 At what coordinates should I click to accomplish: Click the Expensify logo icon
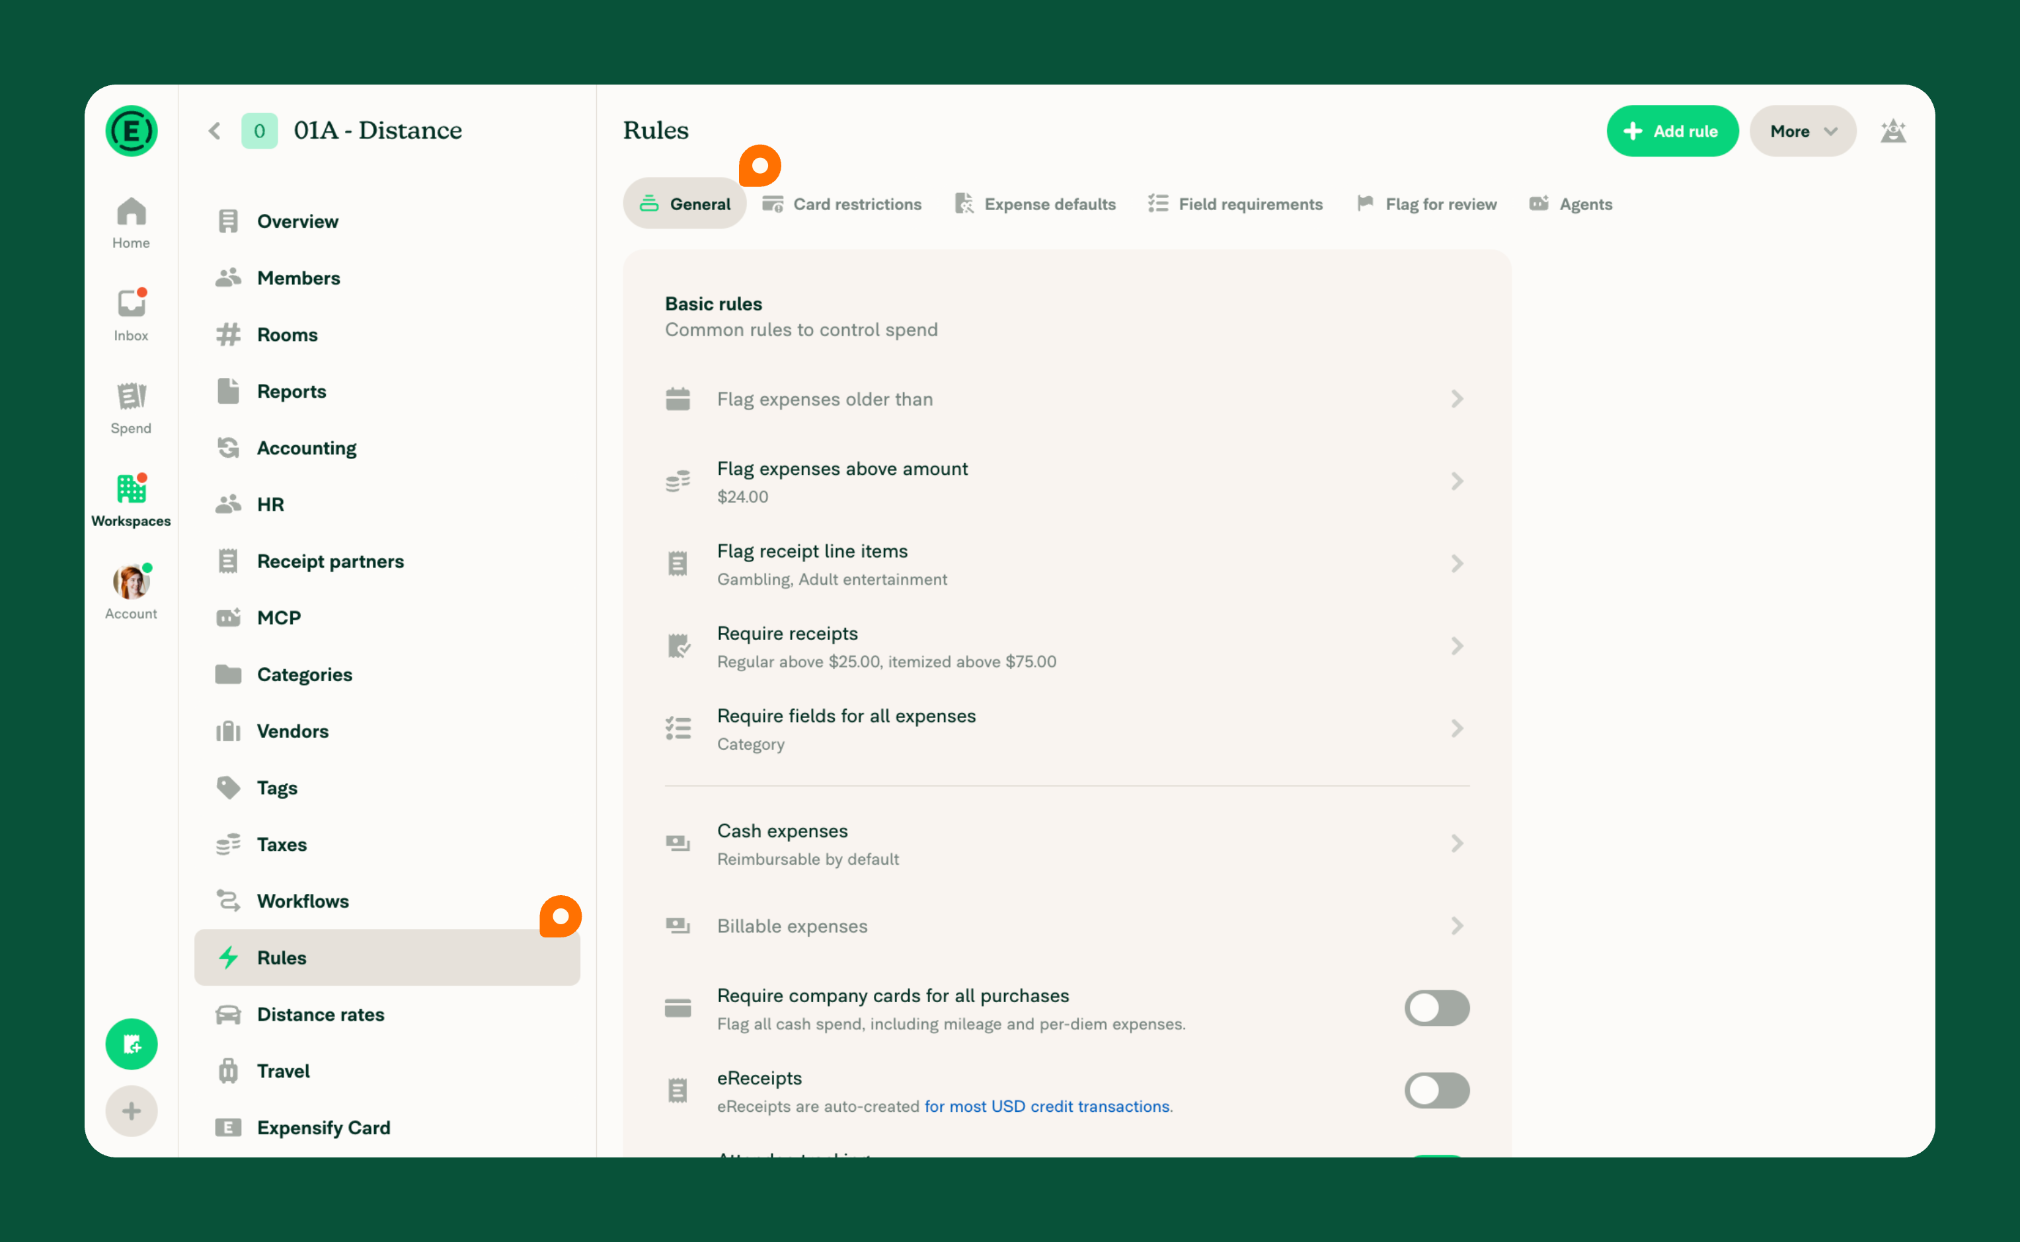(132, 131)
